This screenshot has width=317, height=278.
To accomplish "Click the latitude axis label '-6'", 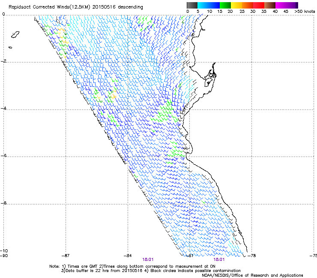I will [x=4, y=156].
